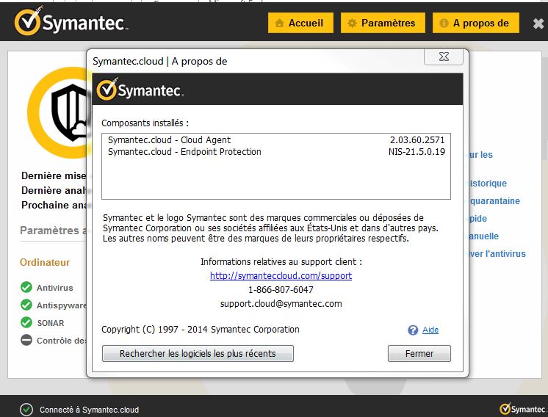
Task: Open the Aide help link
Action: click(x=430, y=330)
